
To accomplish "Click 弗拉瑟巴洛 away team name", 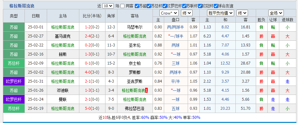I will (134, 108).
